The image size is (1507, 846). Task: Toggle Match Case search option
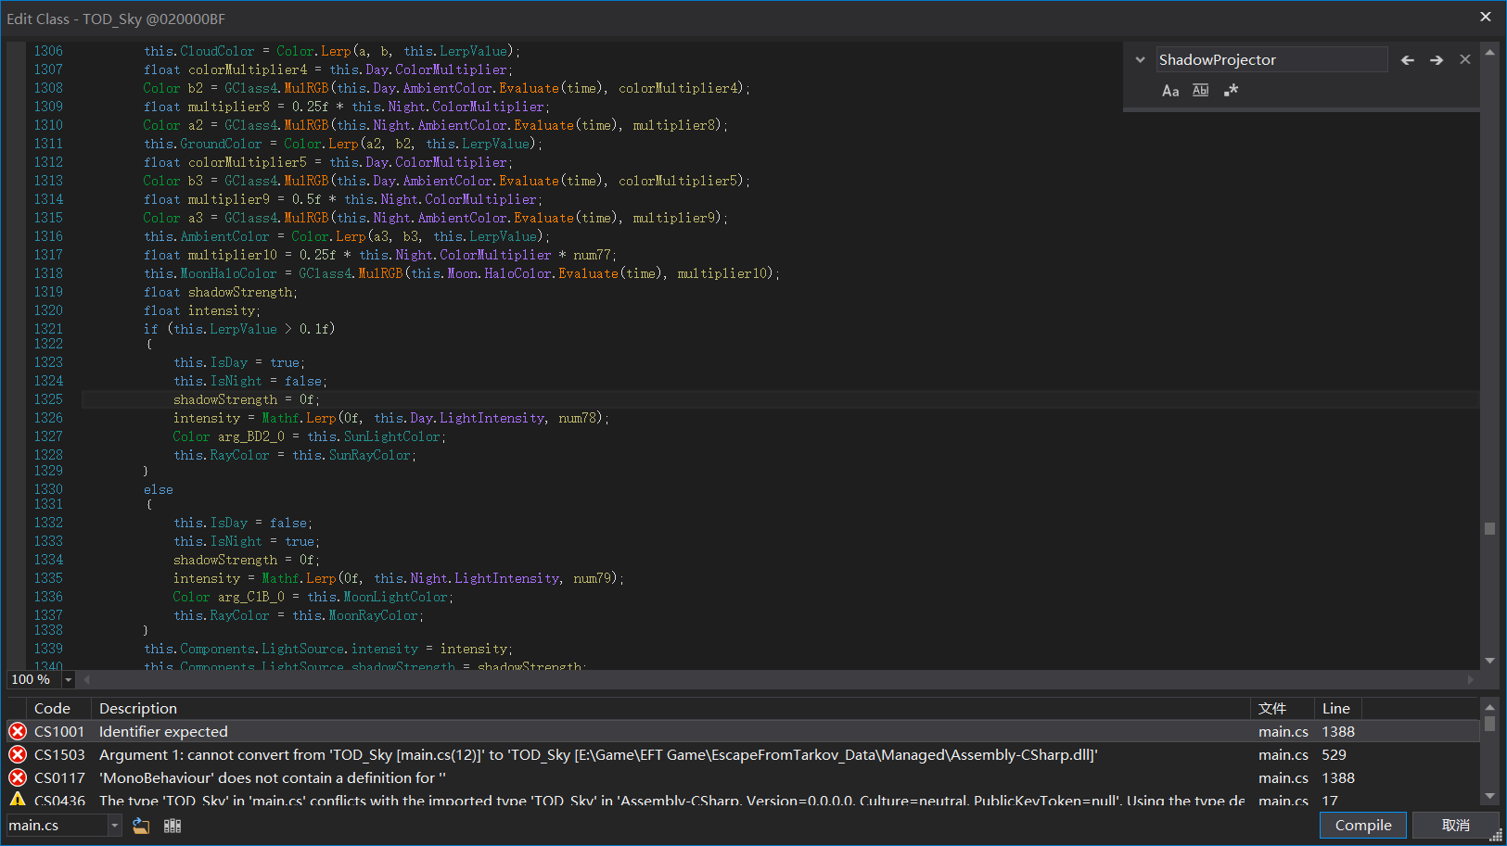(1170, 91)
